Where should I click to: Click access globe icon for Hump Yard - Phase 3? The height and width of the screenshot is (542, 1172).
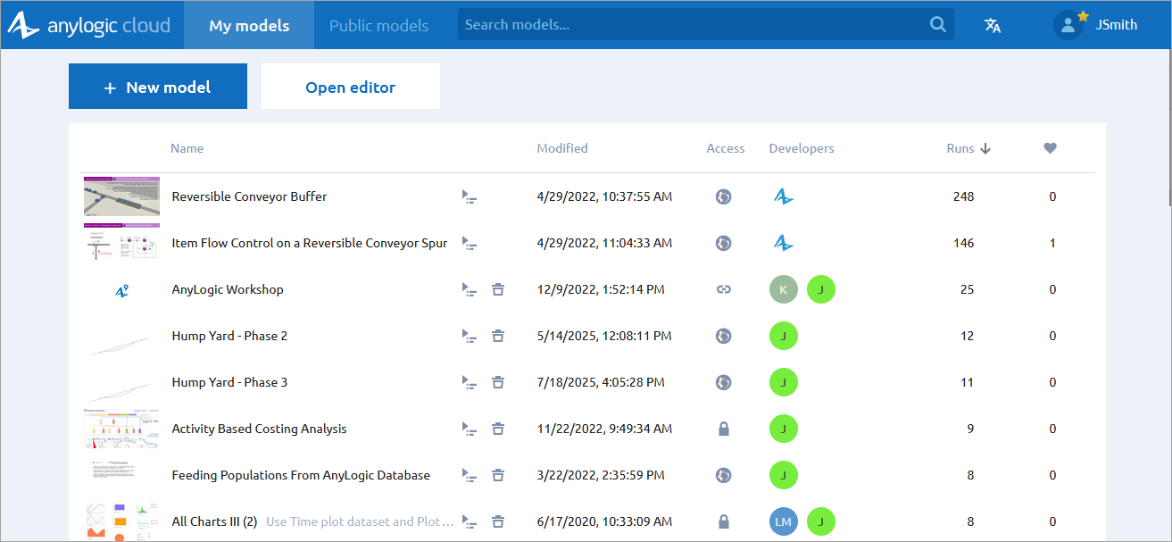[x=724, y=382]
